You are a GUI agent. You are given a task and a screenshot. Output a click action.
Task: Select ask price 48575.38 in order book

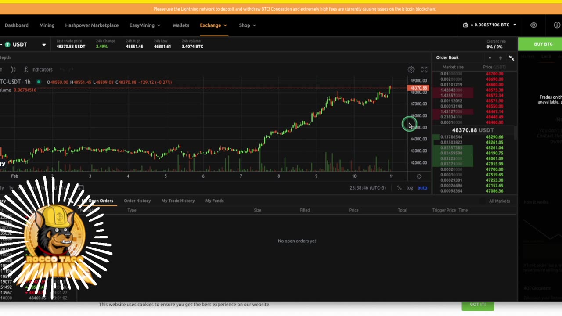(494, 90)
